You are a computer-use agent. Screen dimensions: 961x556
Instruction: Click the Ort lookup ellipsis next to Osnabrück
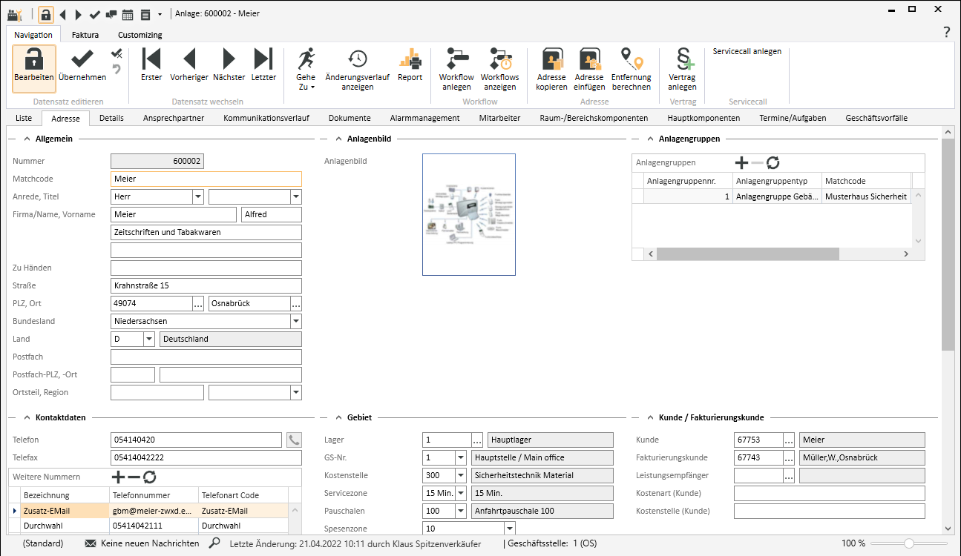pyautogui.click(x=296, y=303)
